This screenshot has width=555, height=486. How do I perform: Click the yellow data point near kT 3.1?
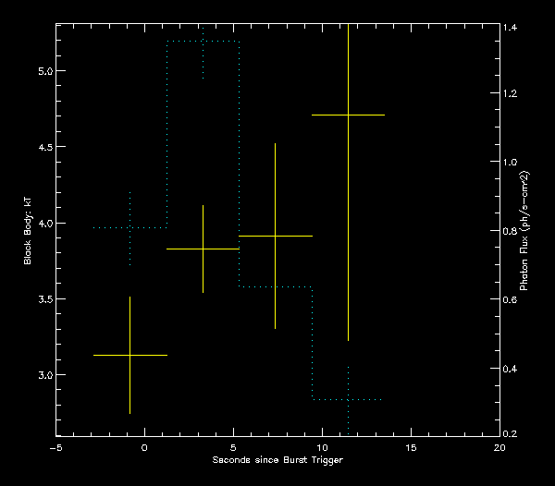pyautogui.click(x=130, y=355)
